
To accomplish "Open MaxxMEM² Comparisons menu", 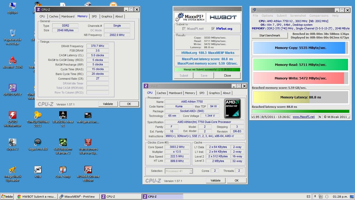I will click(319, 16).
